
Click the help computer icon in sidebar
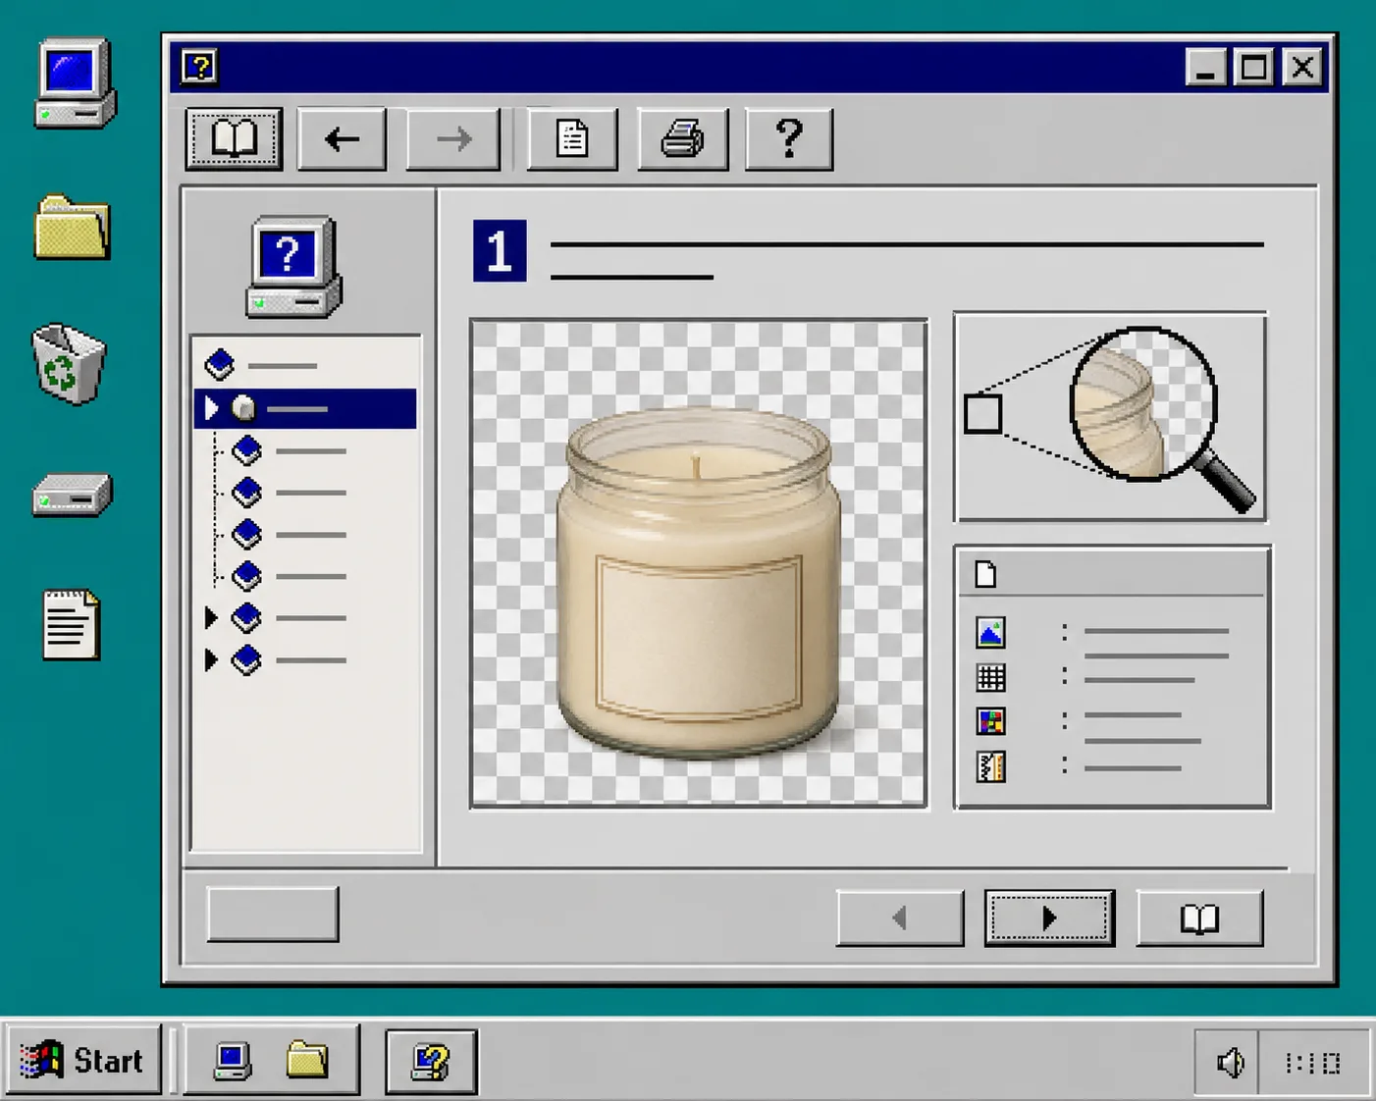coord(292,267)
